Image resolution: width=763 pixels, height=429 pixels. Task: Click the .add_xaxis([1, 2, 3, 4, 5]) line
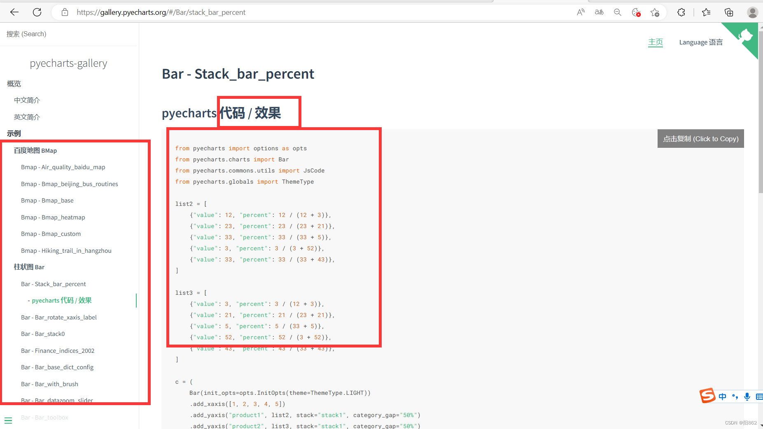tap(238, 404)
